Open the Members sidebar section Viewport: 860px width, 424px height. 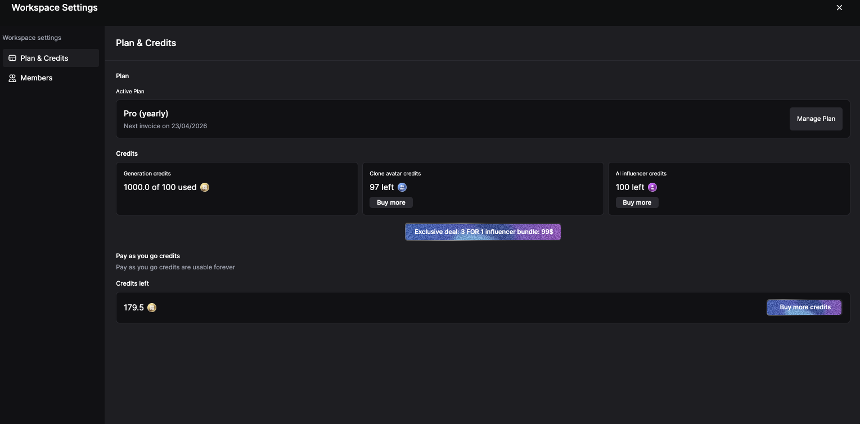pyautogui.click(x=51, y=78)
